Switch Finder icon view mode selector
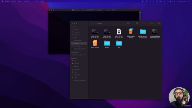Viewport: 192px width, 108px height. (129, 23)
